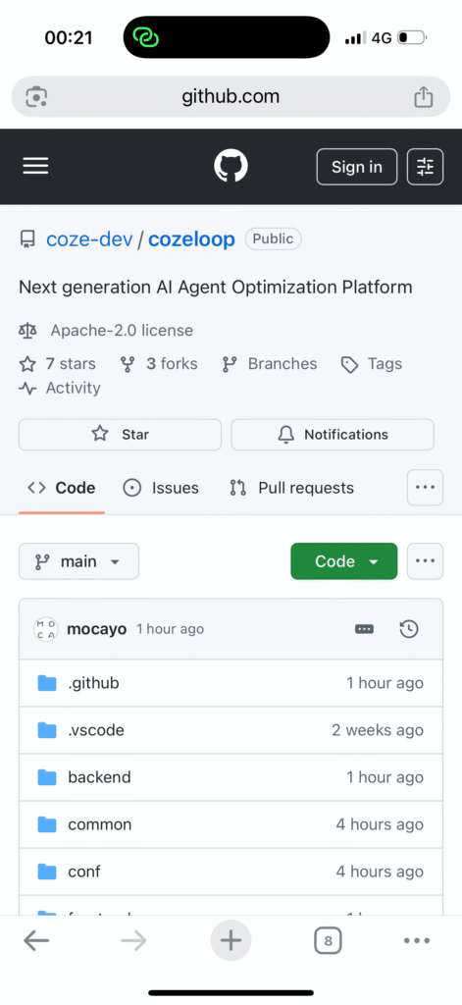Click the repository book icon beside coze-dev
Viewport: 462px width, 1005px height.
[27, 239]
